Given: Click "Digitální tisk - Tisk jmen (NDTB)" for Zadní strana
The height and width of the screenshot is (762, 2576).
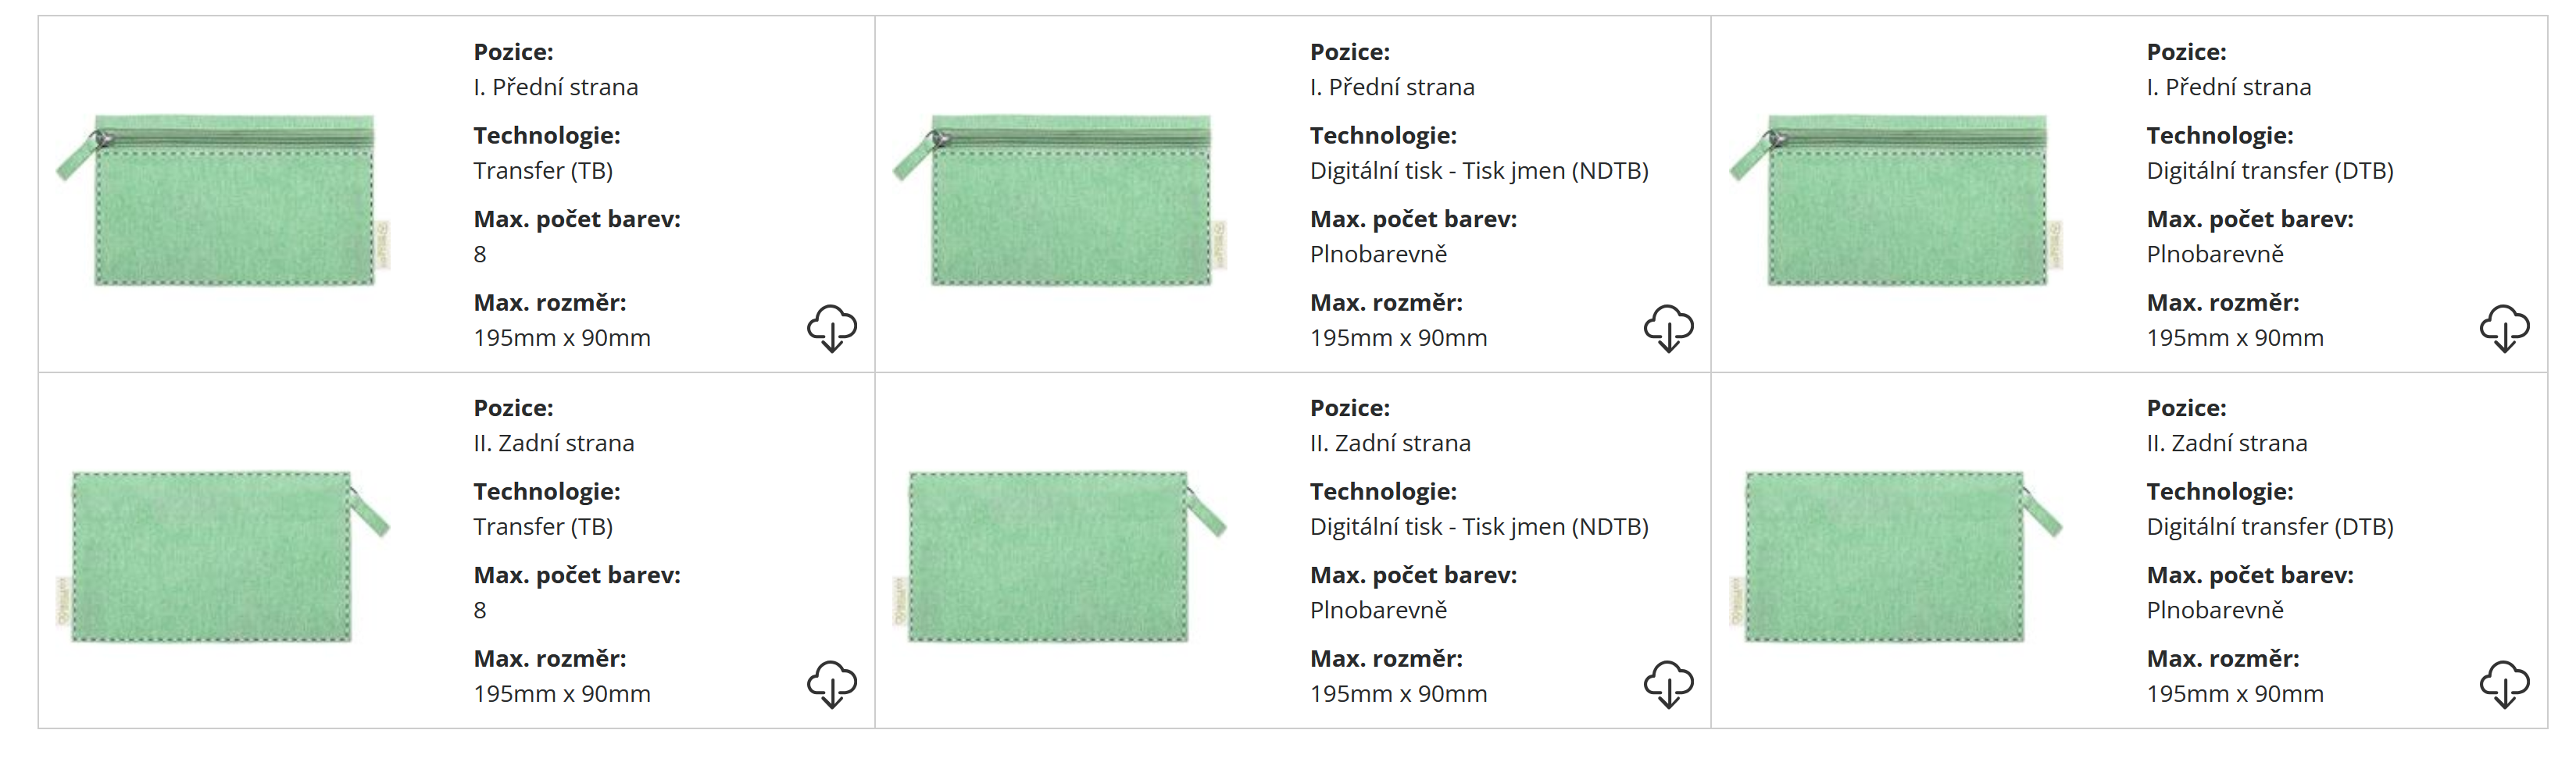Looking at the screenshot, I should pos(1478,526).
